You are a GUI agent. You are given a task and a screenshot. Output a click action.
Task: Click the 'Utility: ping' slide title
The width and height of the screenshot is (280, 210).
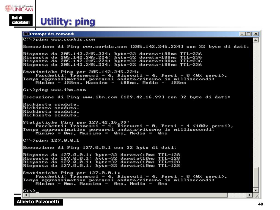click(x=68, y=22)
